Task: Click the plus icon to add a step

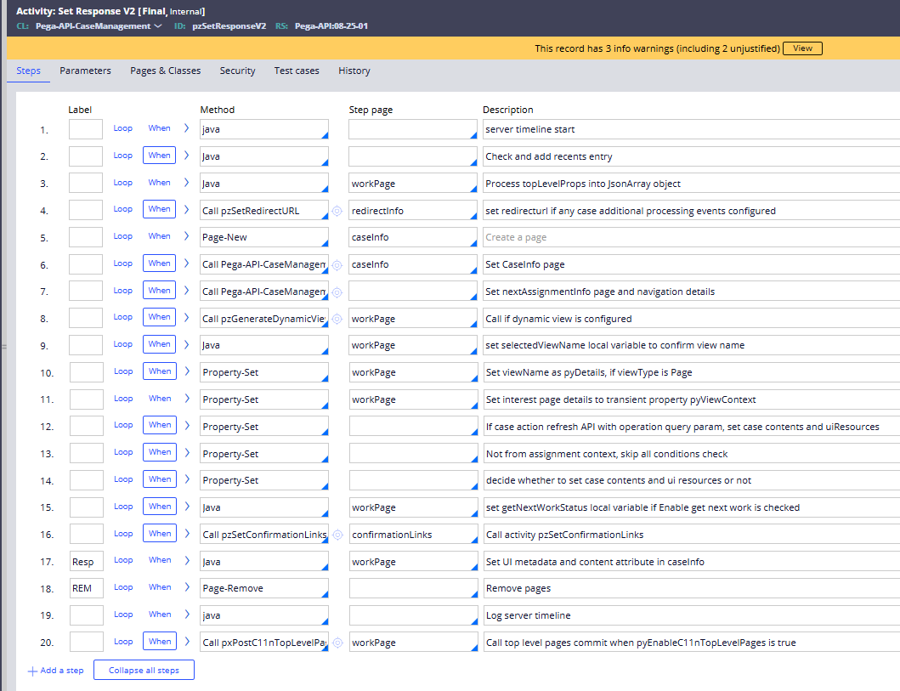Action: [x=32, y=671]
